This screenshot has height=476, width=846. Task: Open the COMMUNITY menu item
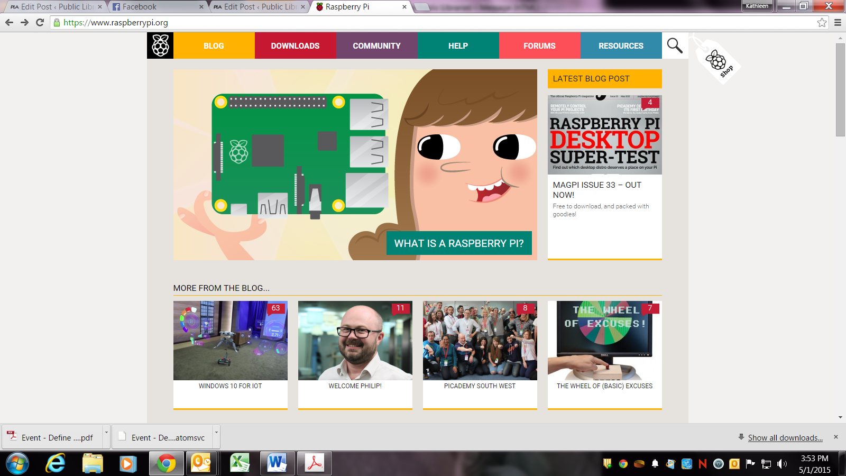(x=377, y=45)
